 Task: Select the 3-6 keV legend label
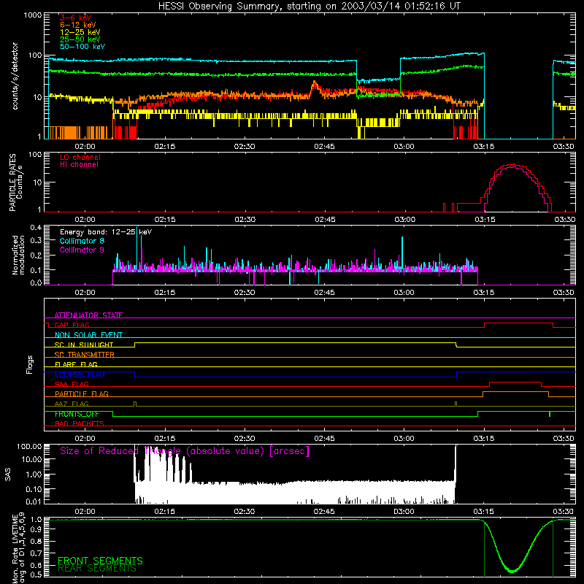click(76, 18)
